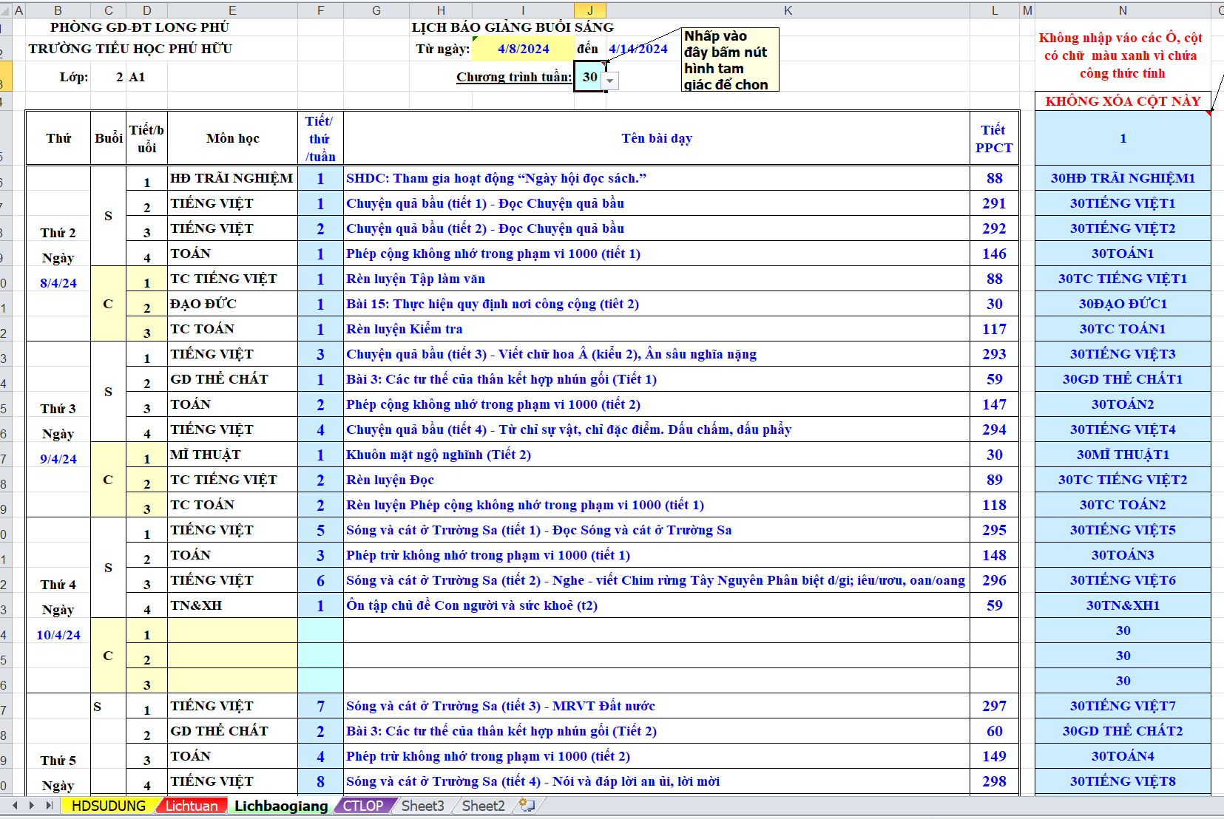1224x819 pixels.
Task: Select column L header
Action: click(995, 10)
